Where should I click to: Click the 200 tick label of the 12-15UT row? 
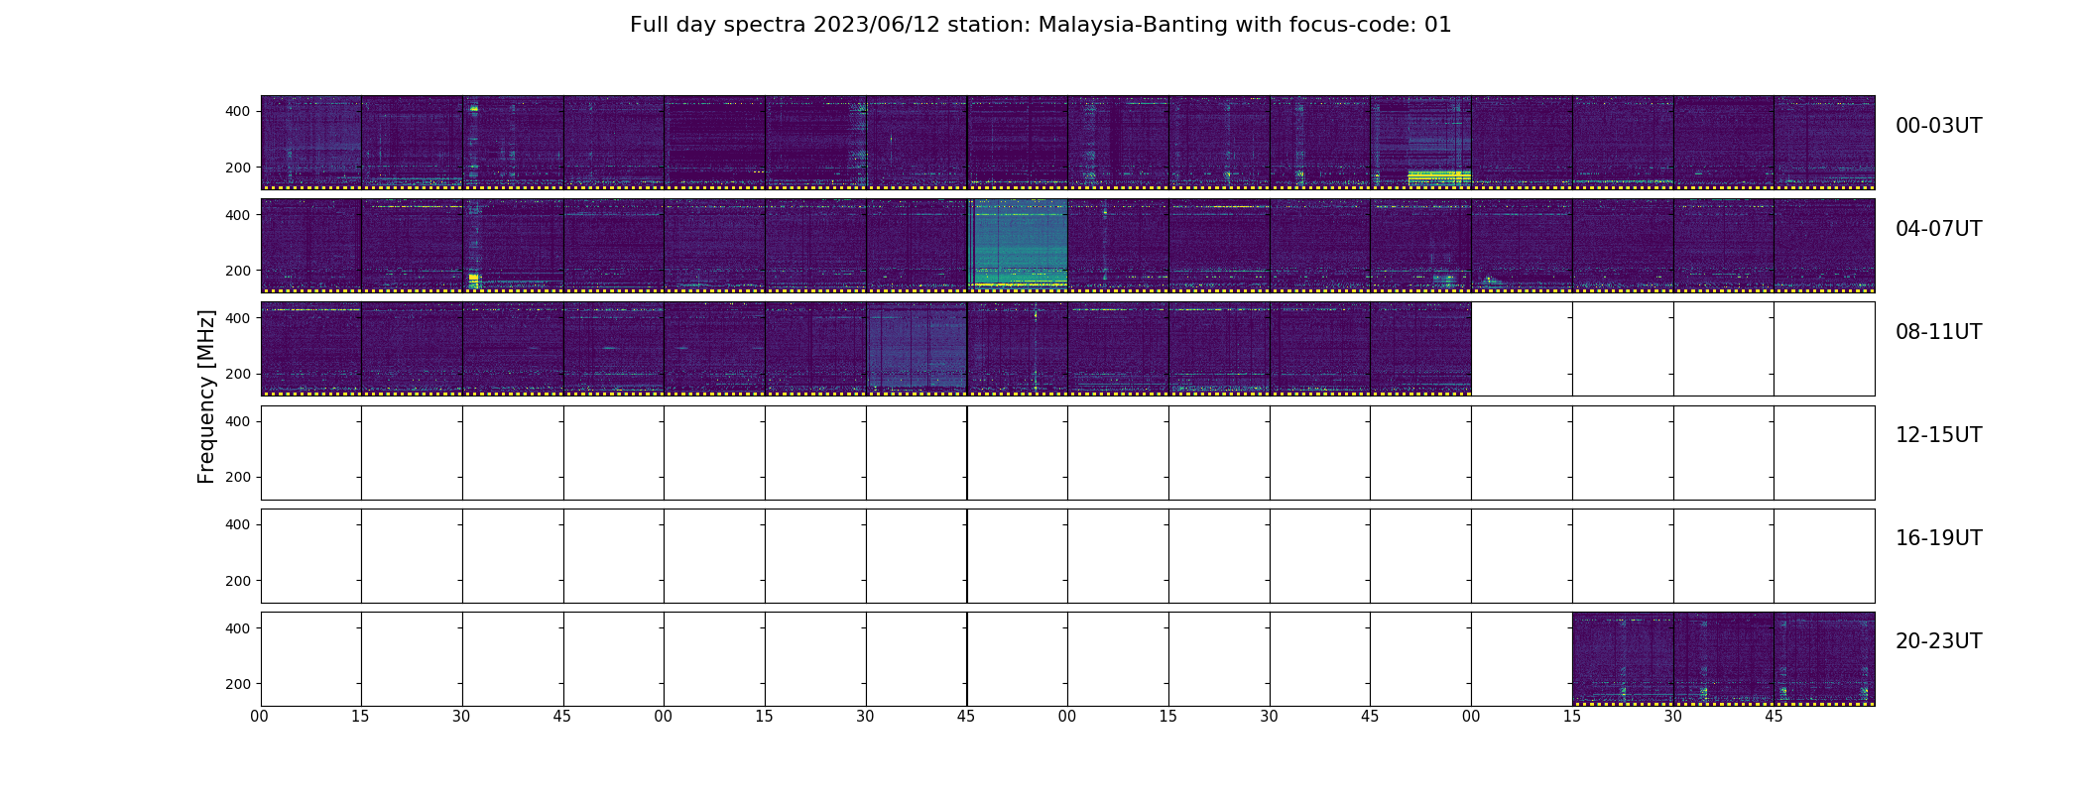tap(238, 477)
